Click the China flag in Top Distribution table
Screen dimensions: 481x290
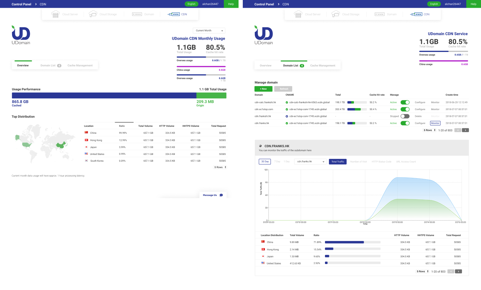point(86,132)
